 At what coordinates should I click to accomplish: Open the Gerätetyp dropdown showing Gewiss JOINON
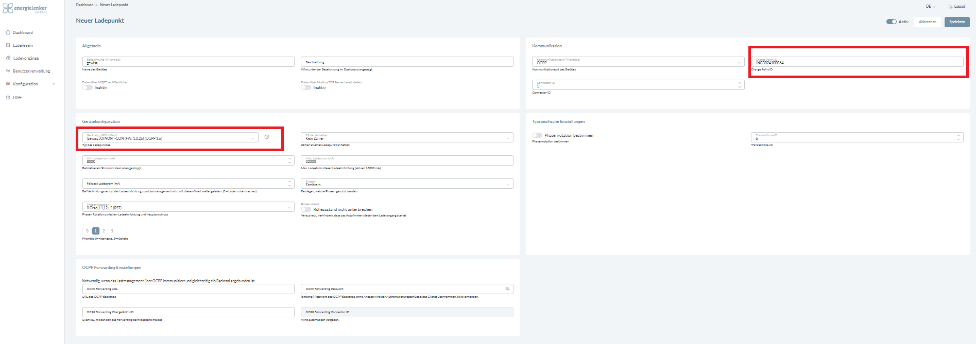(x=170, y=137)
